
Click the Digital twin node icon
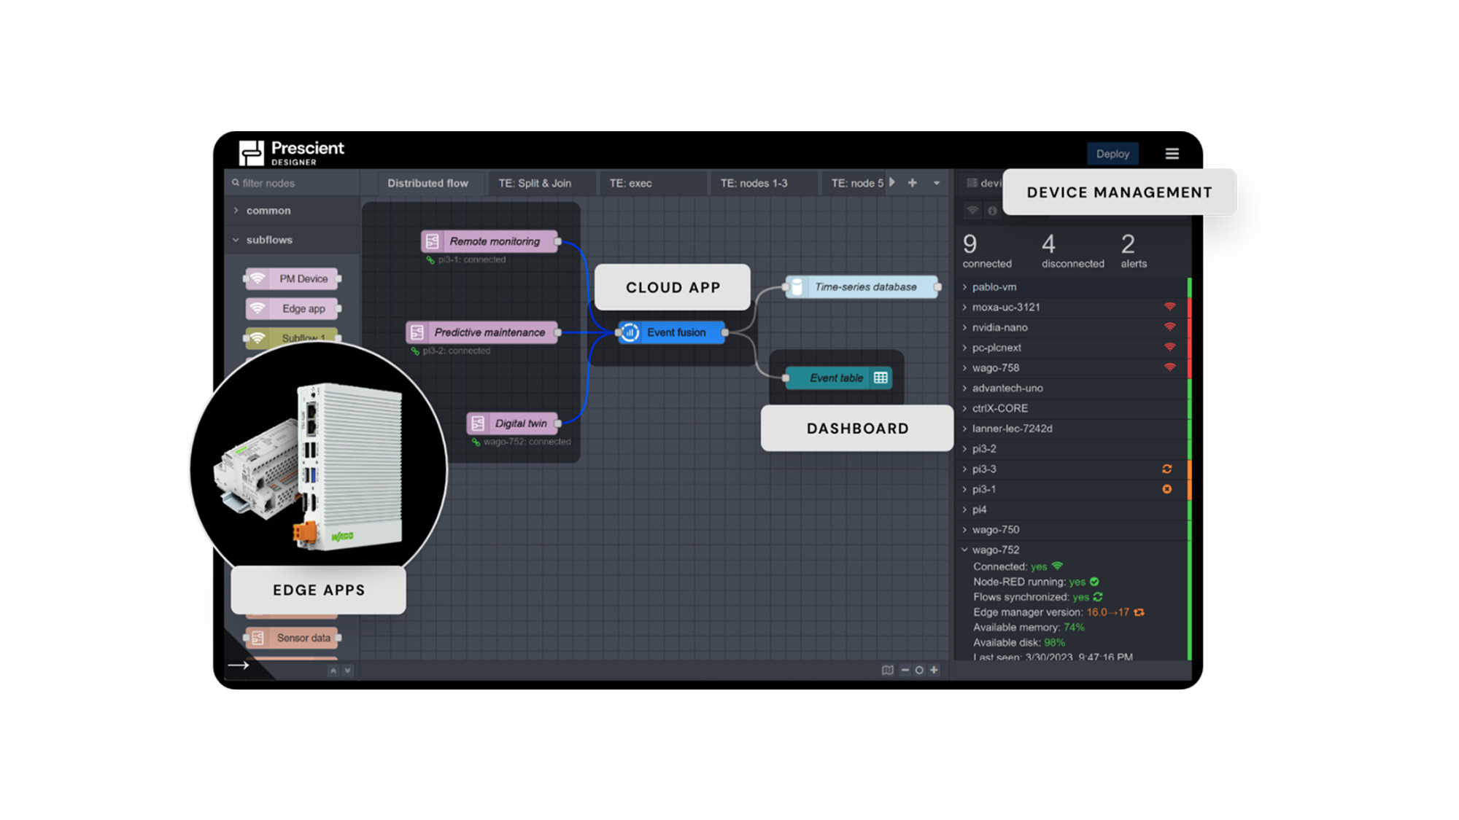point(478,423)
